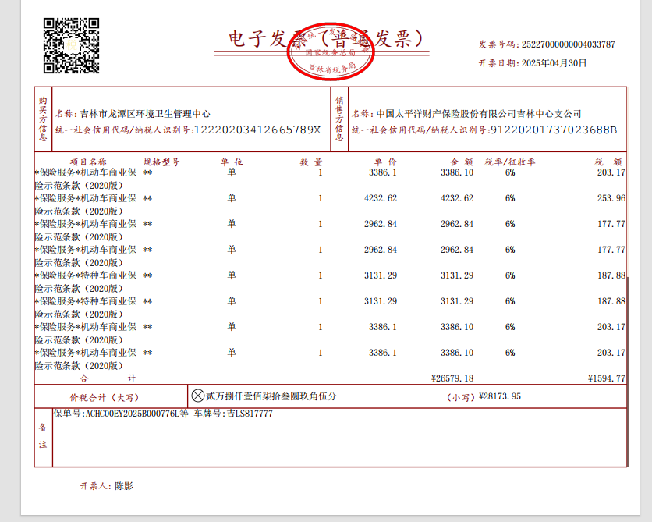This screenshot has height=522, width=652.
Task: Select seller tax ID 91220201737023688B
Action: click(554, 130)
